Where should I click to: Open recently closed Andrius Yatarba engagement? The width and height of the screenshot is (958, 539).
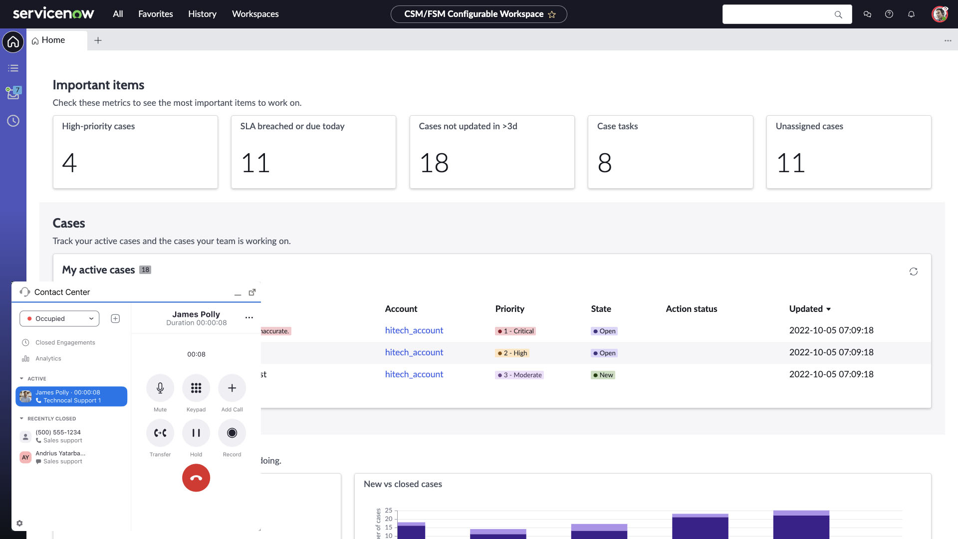coord(71,457)
